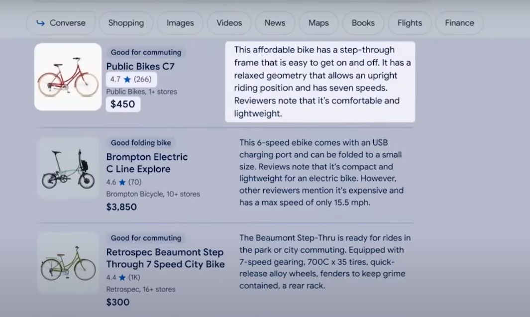Click the $450 price tag
This screenshot has height=317, width=530.
click(x=123, y=104)
